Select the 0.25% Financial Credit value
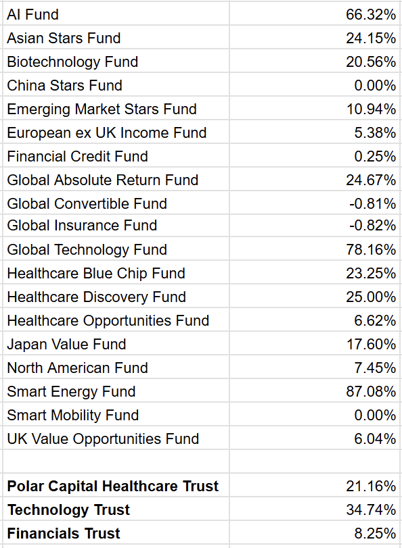The image size is (402, 548). tap(315, 155)
